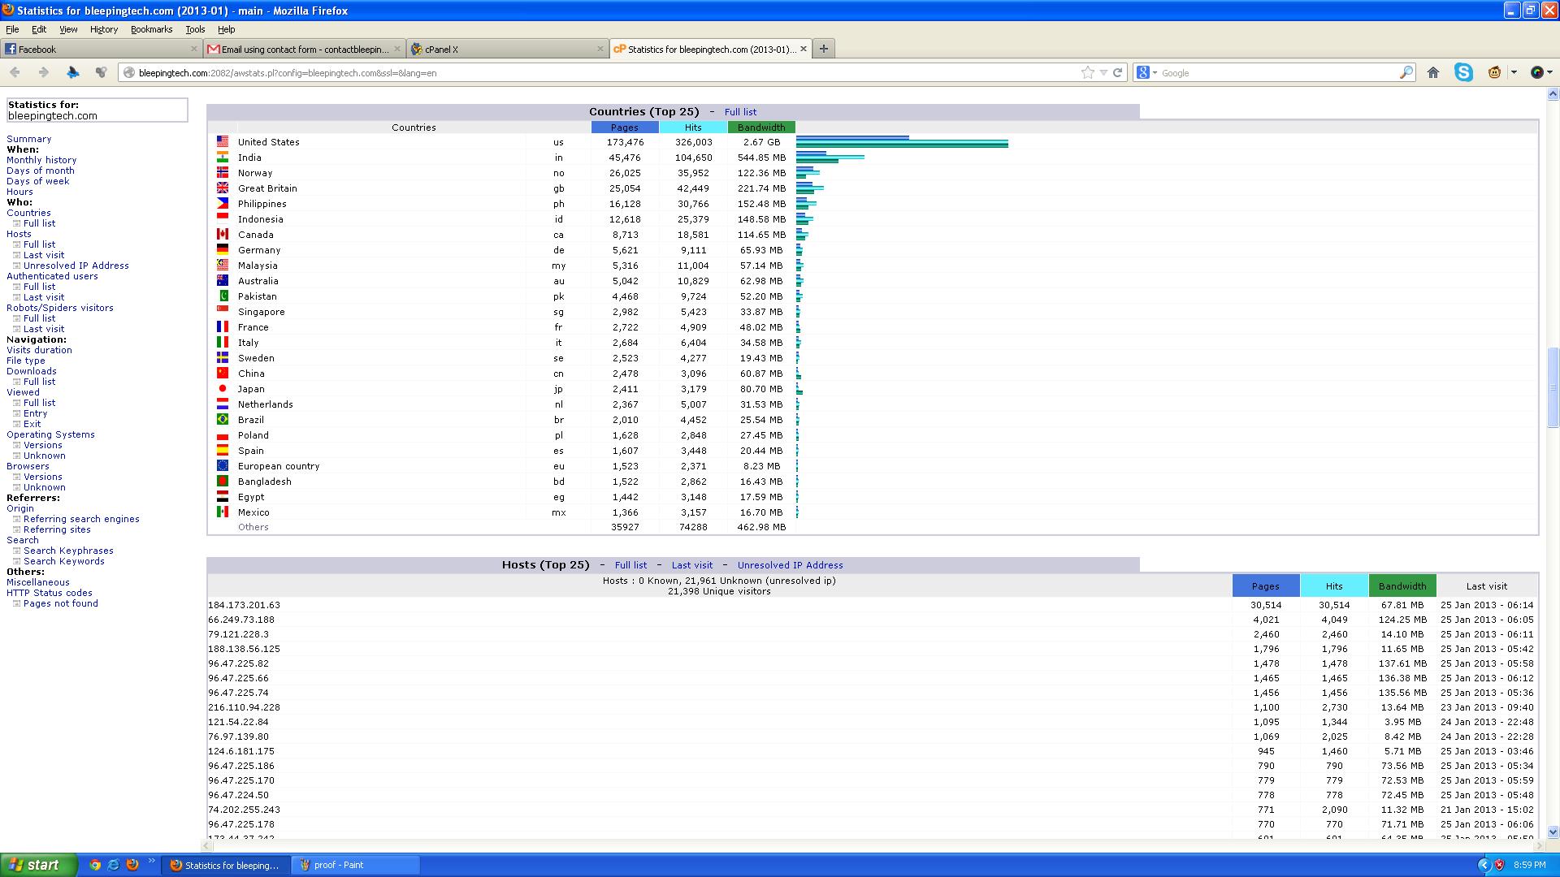Close the Facebook tab
The width and height of the screenshot is (1560, 877).
coord(194,49)
